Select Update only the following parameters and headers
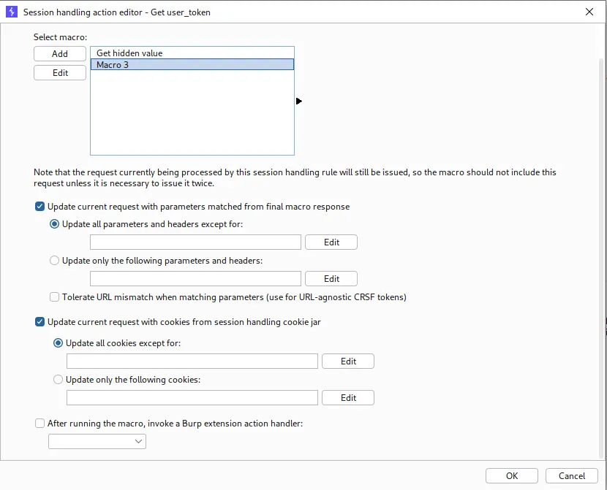Viewport: 607px width, 490px height. click(x=54, y=261)
